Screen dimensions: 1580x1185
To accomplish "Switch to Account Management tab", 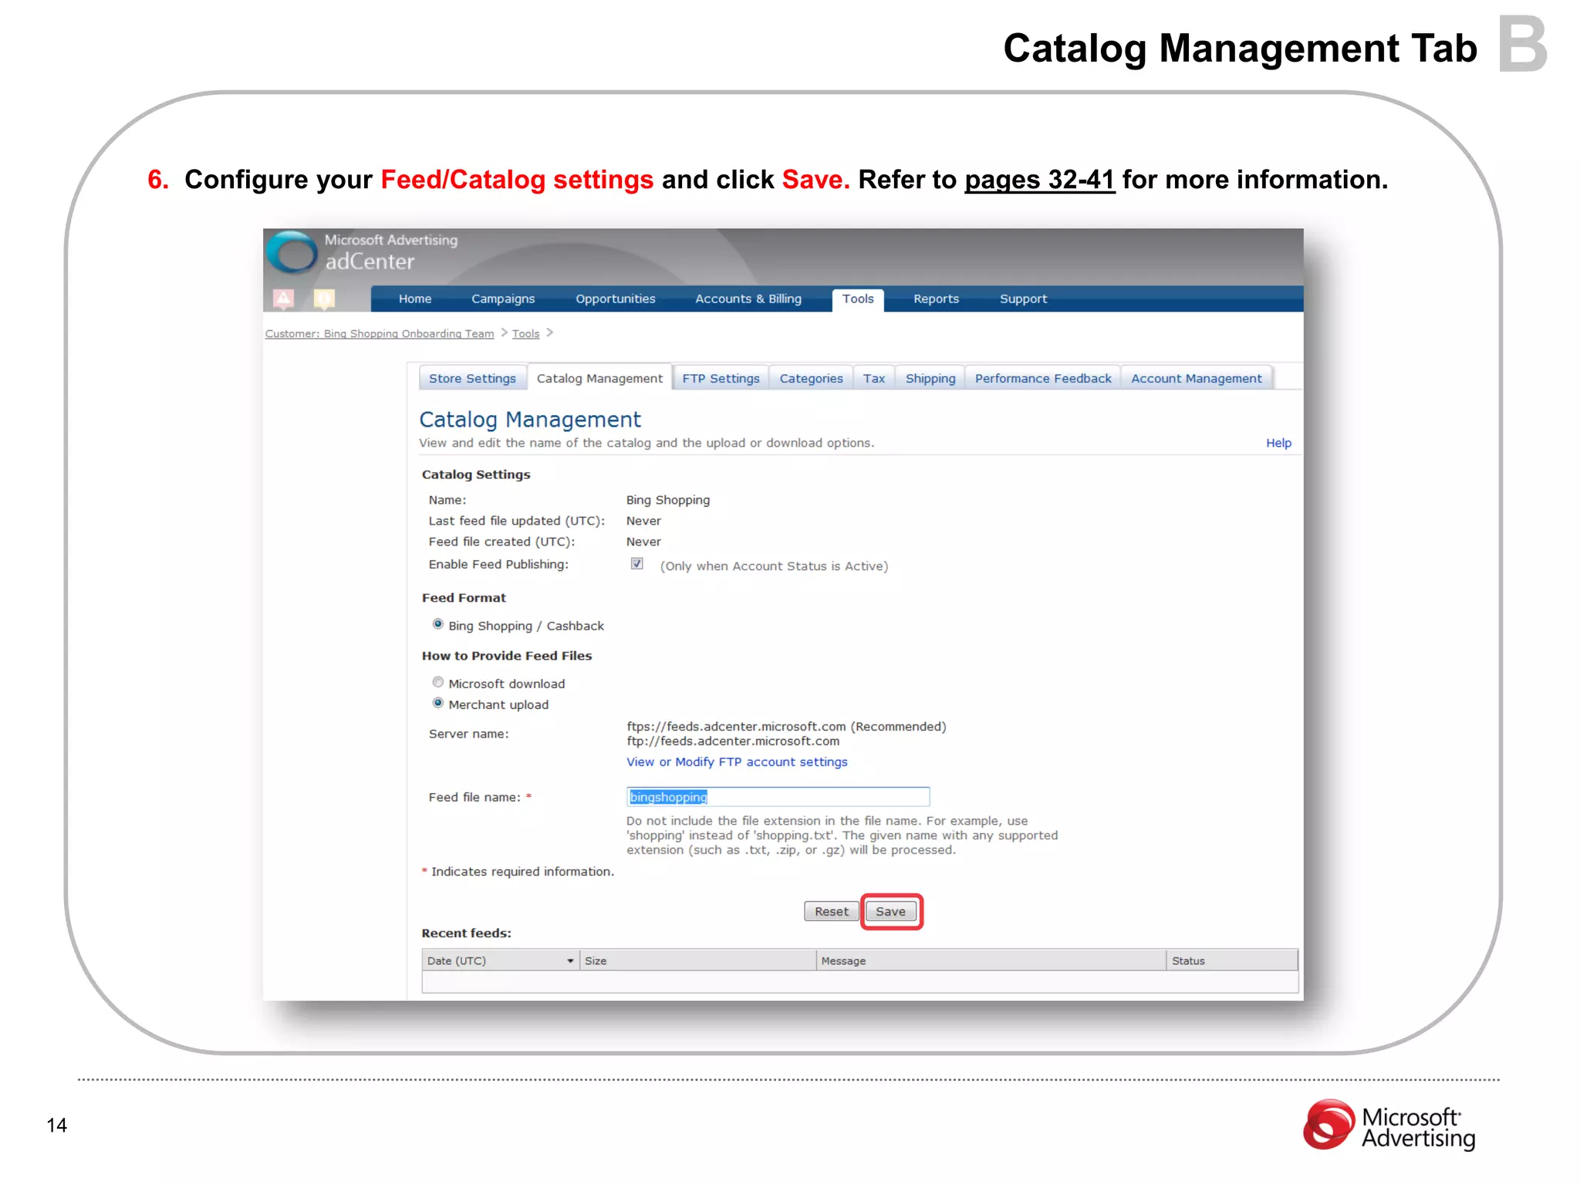I will tap(1197, 378).
